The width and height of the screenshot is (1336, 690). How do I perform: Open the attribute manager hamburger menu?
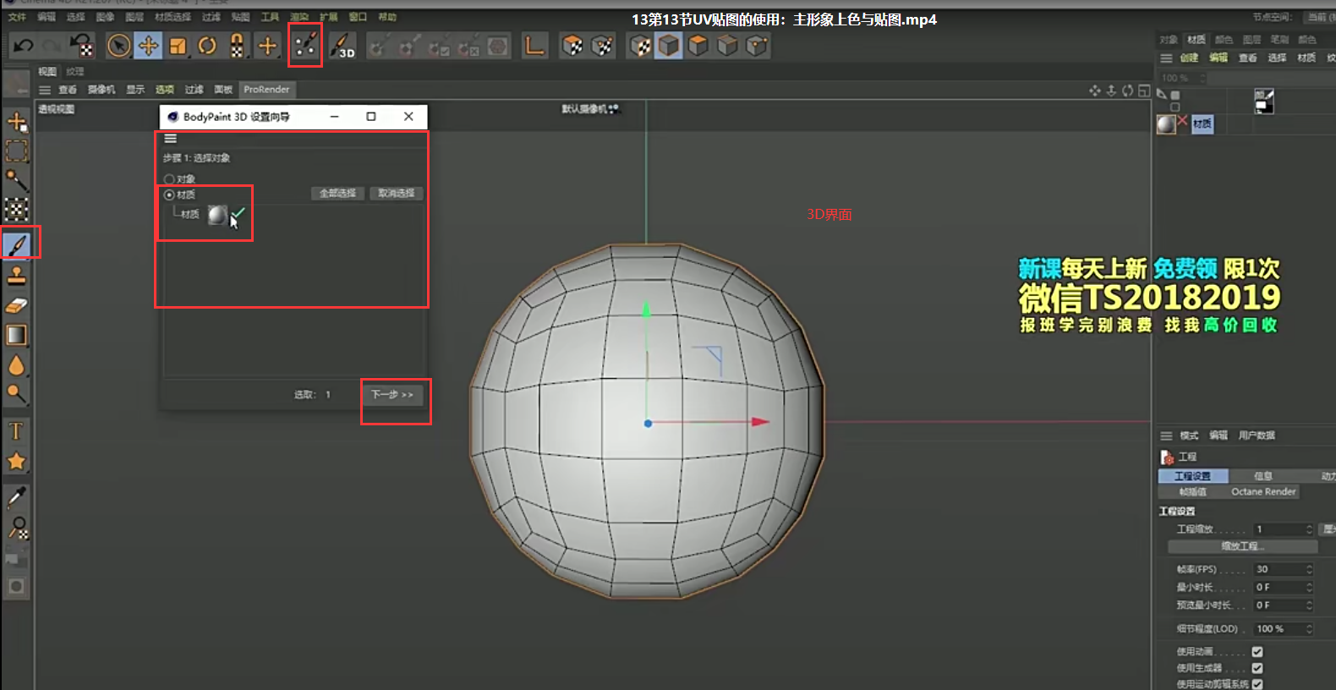click(1166, 435)
